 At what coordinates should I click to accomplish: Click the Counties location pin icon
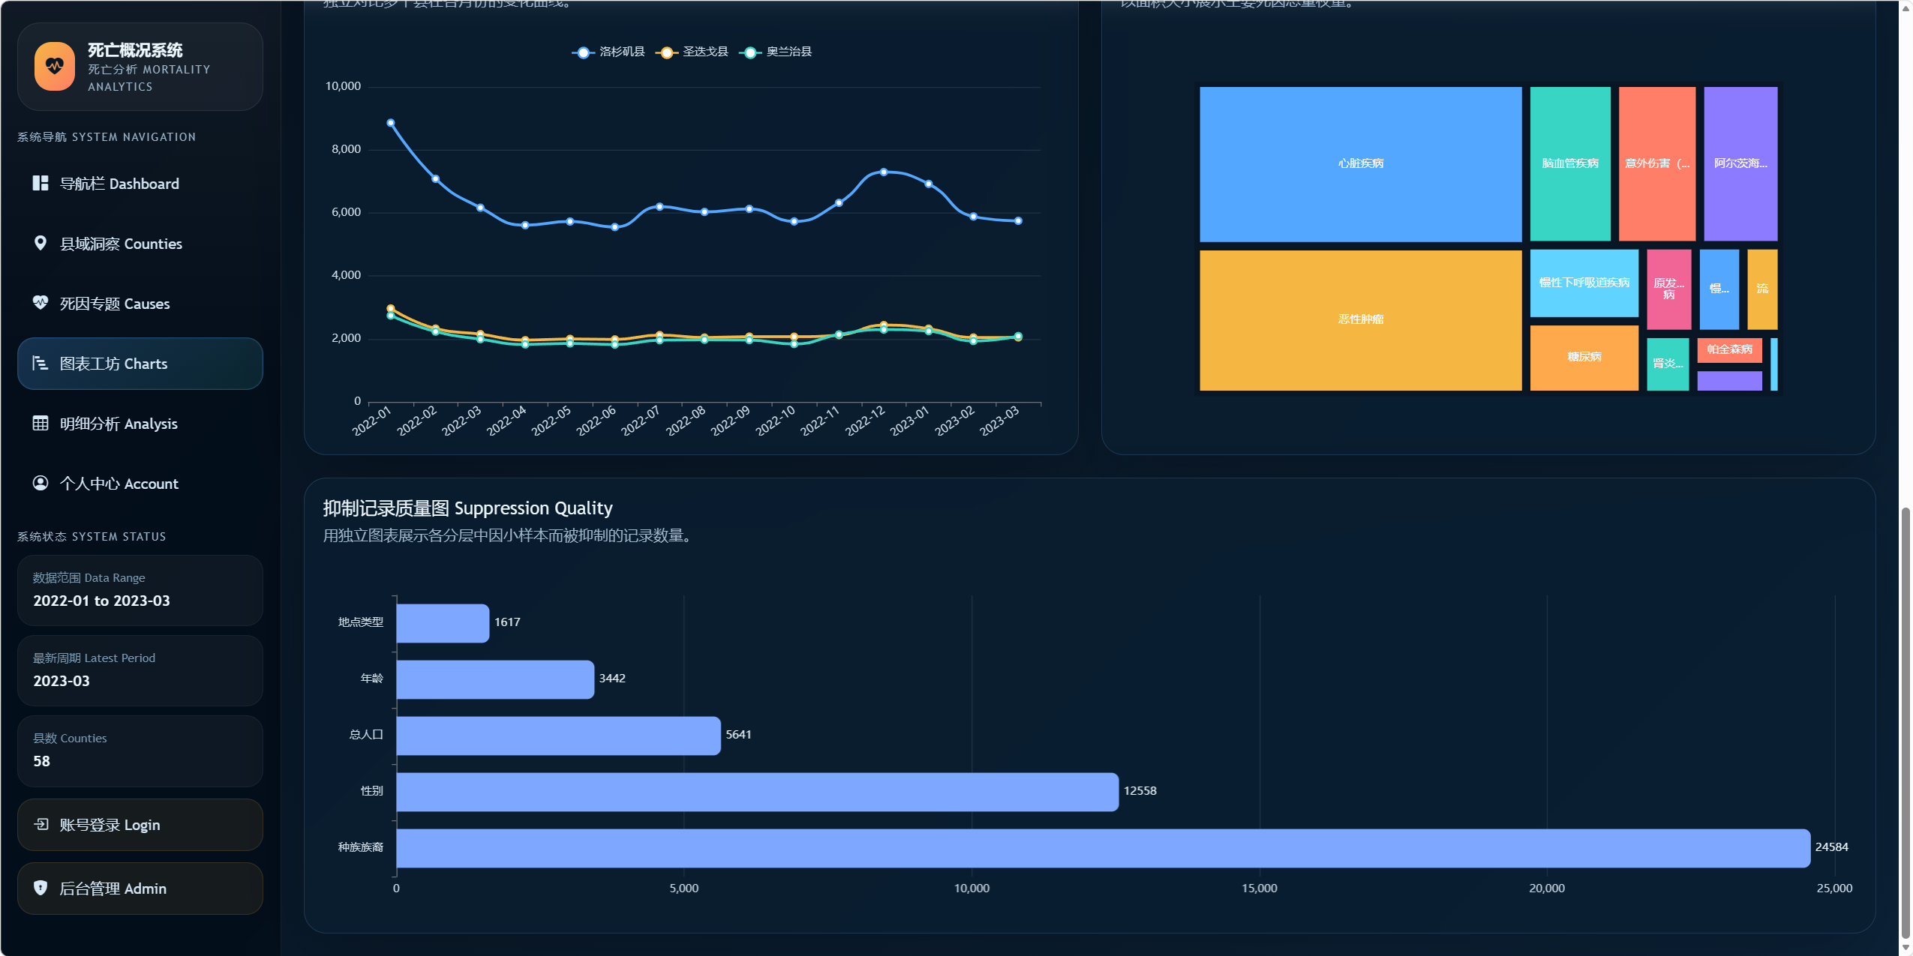(x=41, y=244)
